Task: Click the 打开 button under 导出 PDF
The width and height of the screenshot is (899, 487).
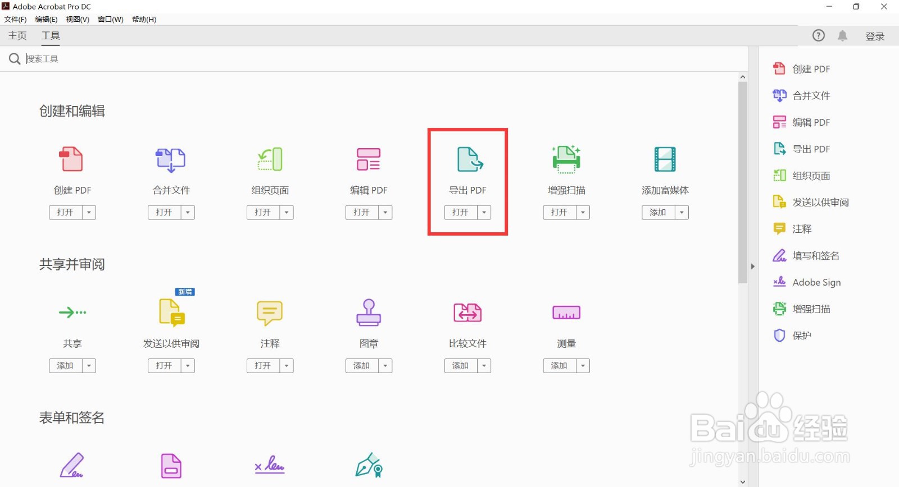Action: point(461,213)
